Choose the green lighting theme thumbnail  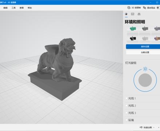[x=133, y=29]
